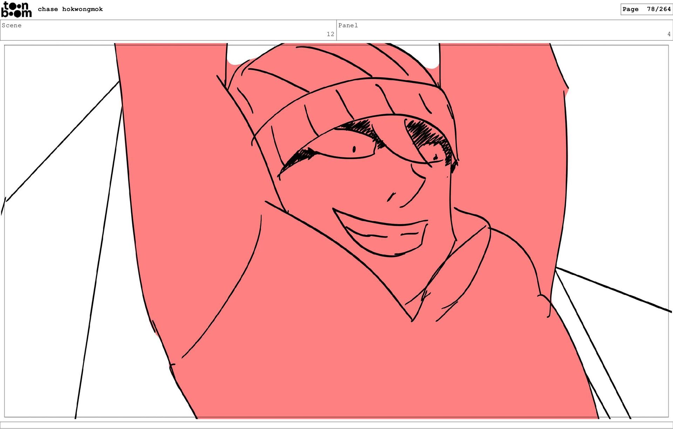Screen dimensions: 673x435
Task: Click the Page 78/264 indicator box
Action: click(646, 9)
